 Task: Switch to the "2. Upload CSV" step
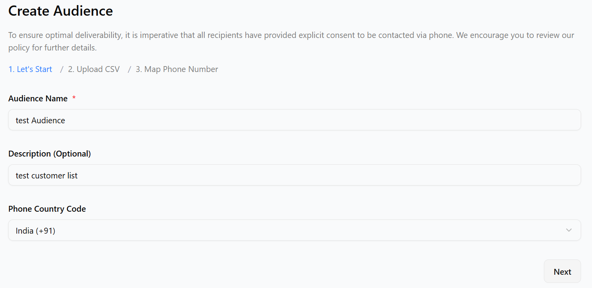pyautogui.click(x=94, y=69)
